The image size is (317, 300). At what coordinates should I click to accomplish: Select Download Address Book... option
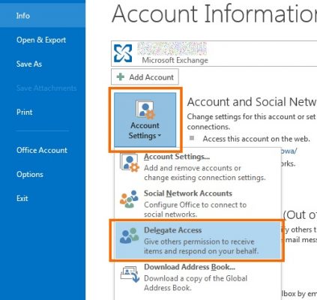(x=198, y=277)
